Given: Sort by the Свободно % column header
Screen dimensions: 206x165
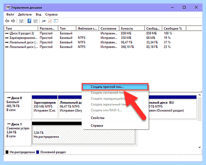Looking at the screenshot, I should (x=174, y=28).
